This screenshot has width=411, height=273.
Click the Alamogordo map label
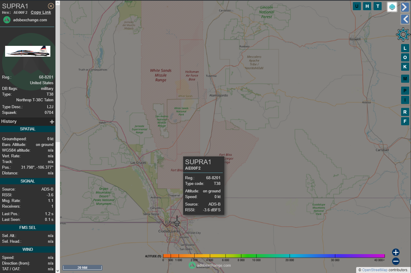tap(219, 95)
